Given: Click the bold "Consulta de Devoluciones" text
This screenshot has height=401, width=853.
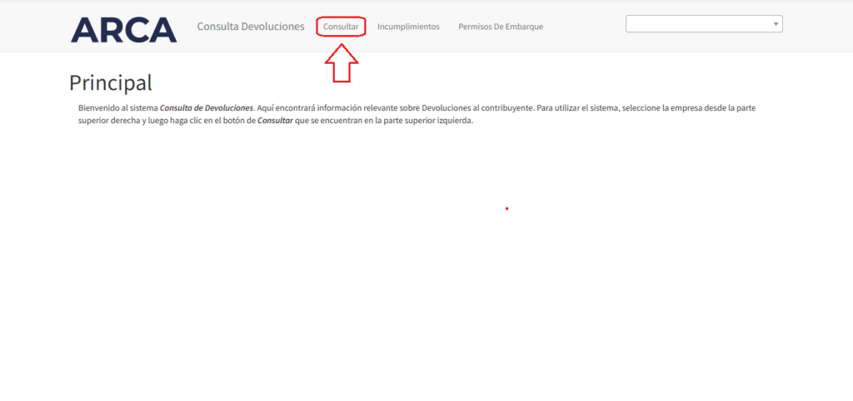Looking at the screenshot, I should (x=207, y=108).
